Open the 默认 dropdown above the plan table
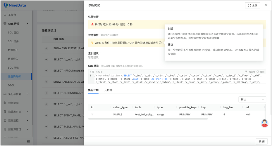Viewport: 272px width, 146px height. (x=252, y=99)
